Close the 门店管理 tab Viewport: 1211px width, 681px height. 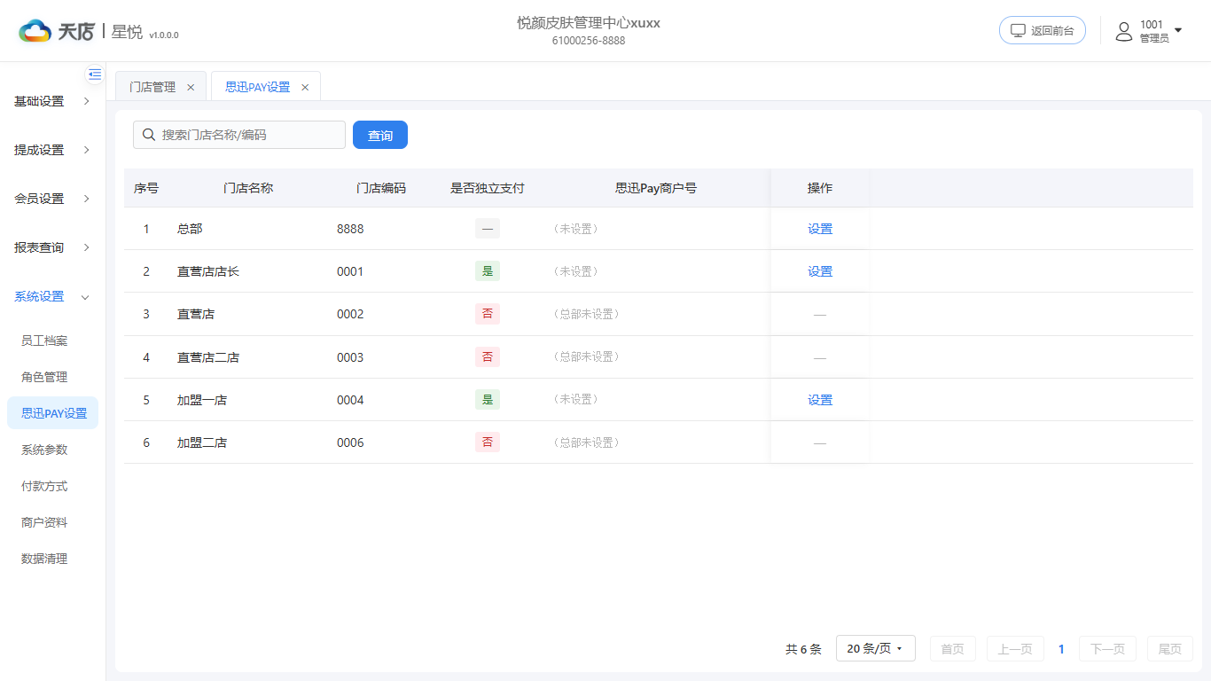pyautogui.click(x=191, y=87)
